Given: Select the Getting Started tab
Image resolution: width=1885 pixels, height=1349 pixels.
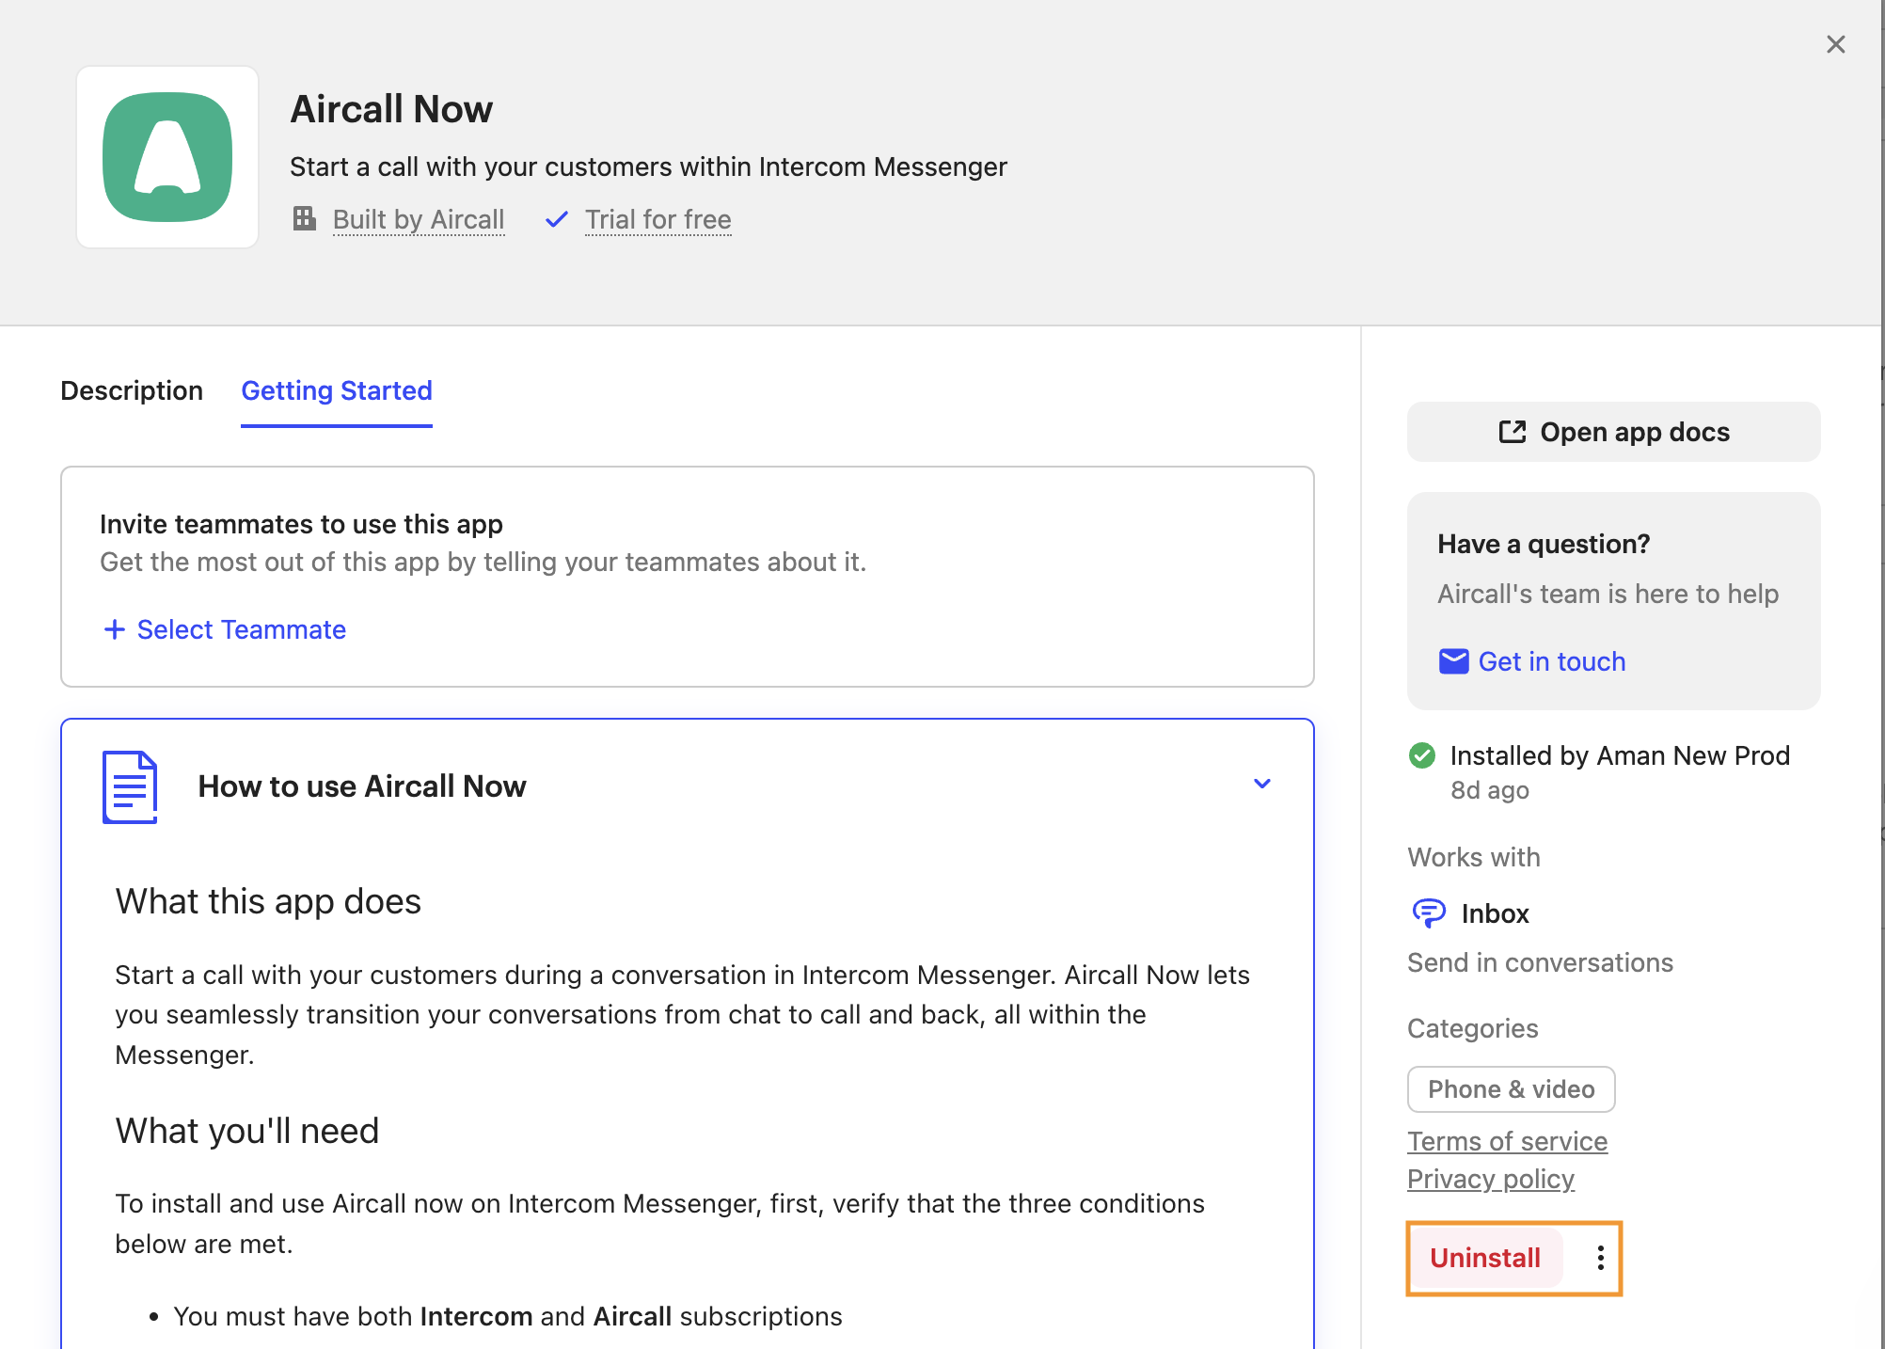Looking at the screenshot, I should (x=337, y=390).
